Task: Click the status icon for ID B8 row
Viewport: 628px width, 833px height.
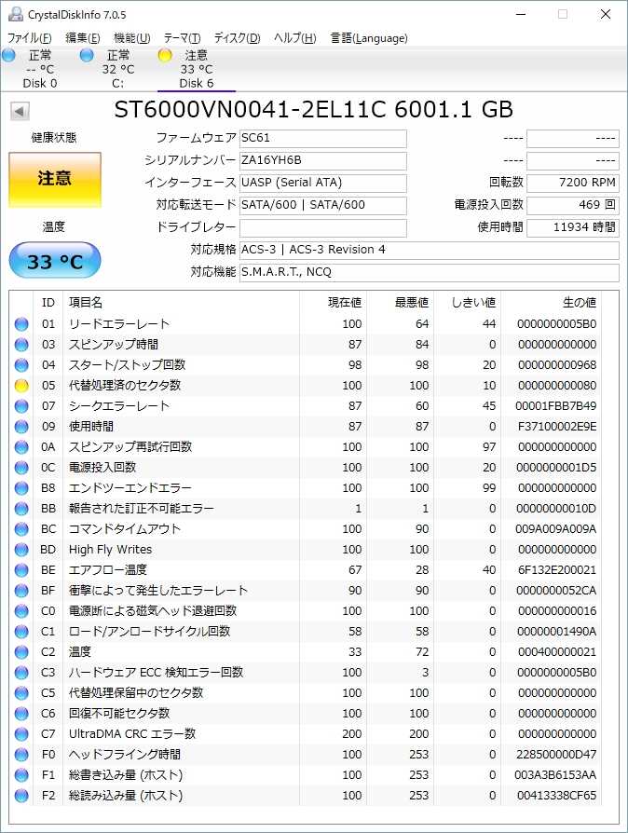Action: tap(21, 488)
